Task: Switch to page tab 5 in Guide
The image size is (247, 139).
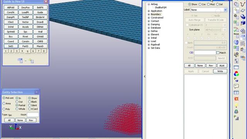Action: tap(27, 51)
